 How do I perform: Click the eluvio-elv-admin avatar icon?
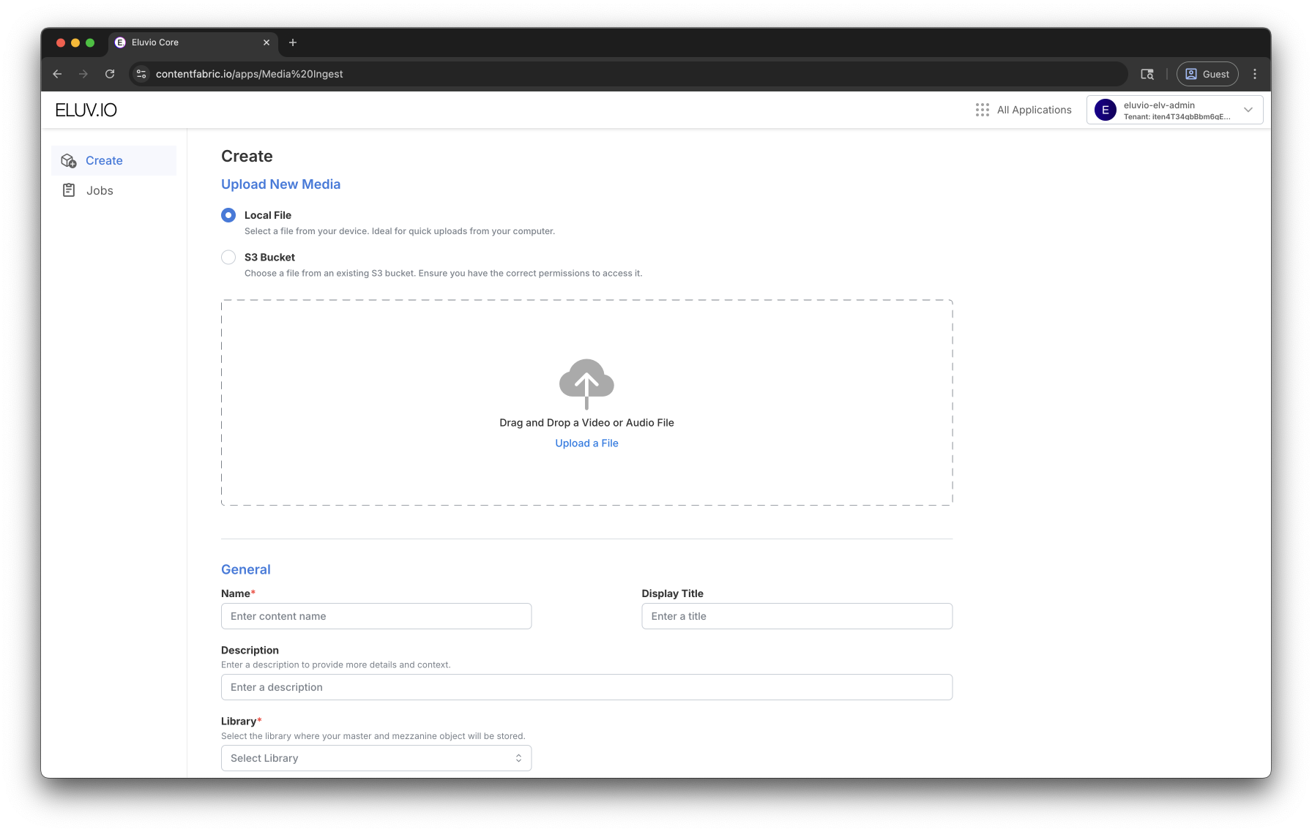(1105, 110)
